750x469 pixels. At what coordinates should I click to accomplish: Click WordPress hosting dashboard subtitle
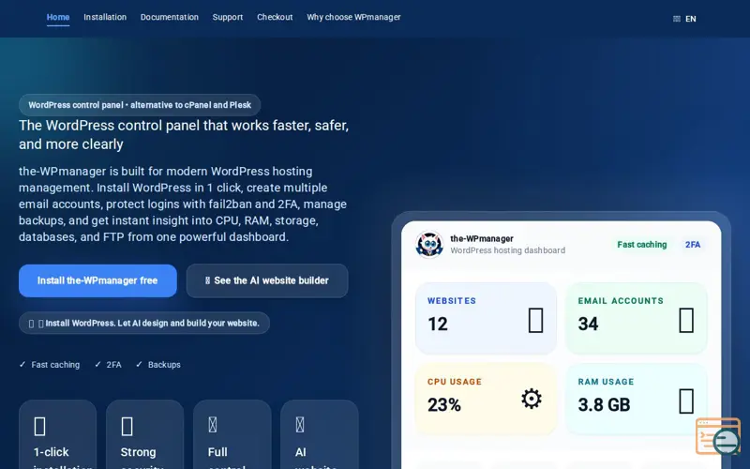click(x=507, y=250)
